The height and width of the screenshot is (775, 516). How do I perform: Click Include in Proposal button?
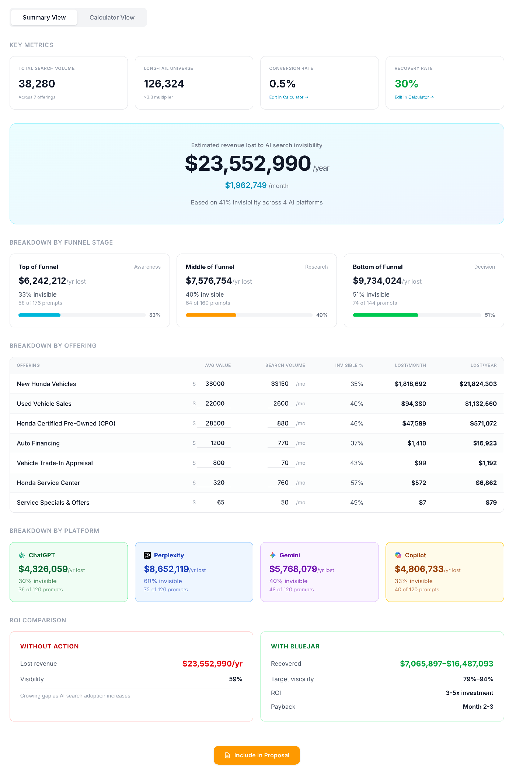[x=257, y=755]
